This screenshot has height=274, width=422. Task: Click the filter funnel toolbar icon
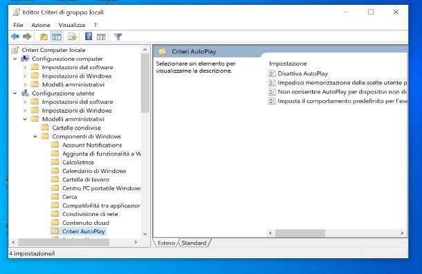click(x=118, y=37)
